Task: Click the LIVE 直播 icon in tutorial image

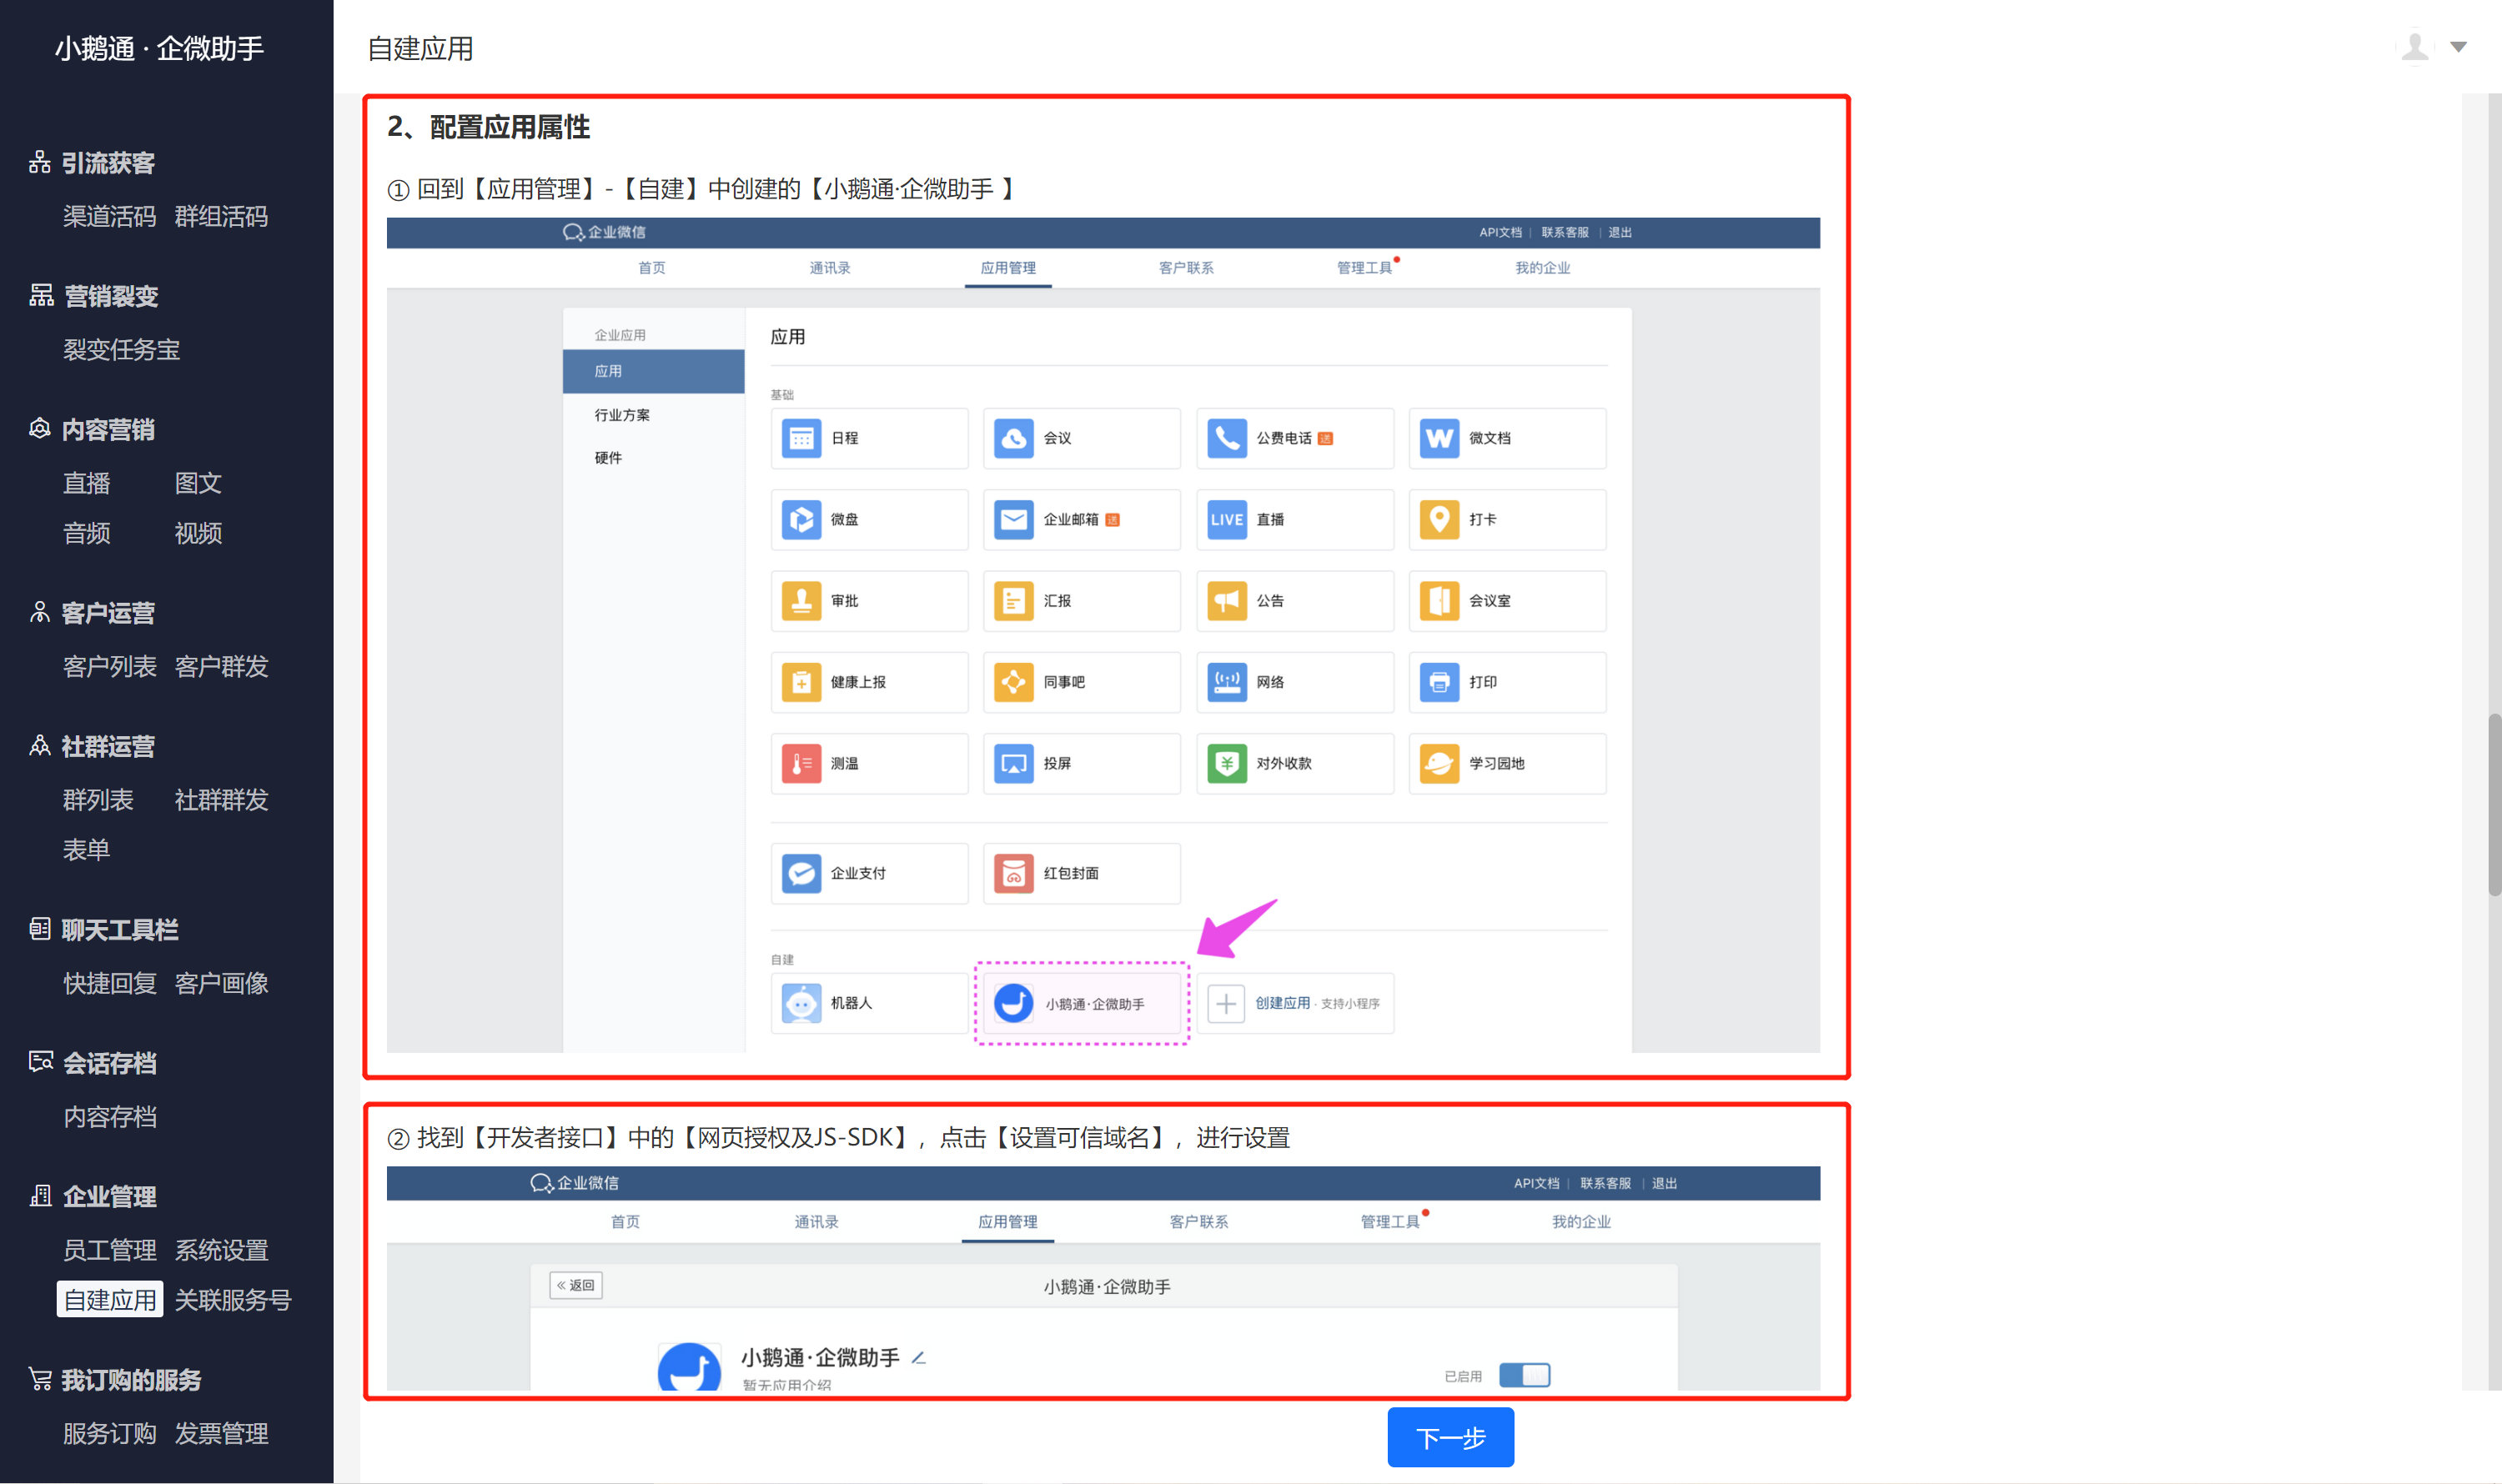Action: [1227, 519]
